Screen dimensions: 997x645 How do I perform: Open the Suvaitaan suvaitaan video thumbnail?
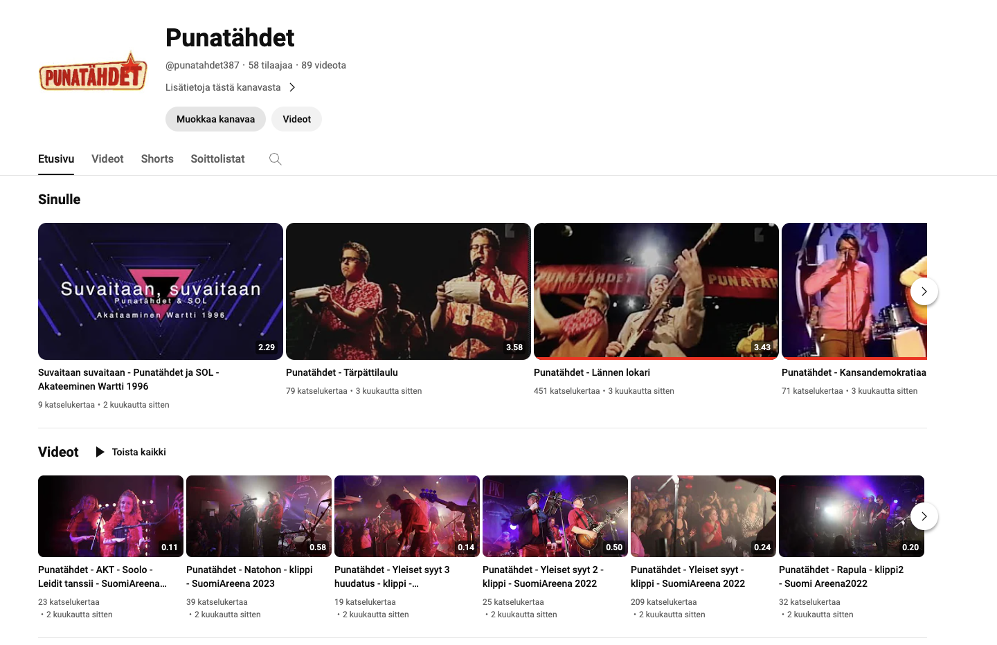tap(161, 291)
